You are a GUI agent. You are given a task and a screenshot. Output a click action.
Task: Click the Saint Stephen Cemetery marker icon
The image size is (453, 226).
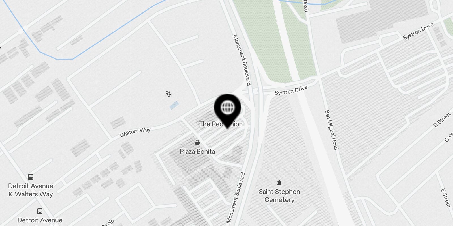[x=279, y=182]
